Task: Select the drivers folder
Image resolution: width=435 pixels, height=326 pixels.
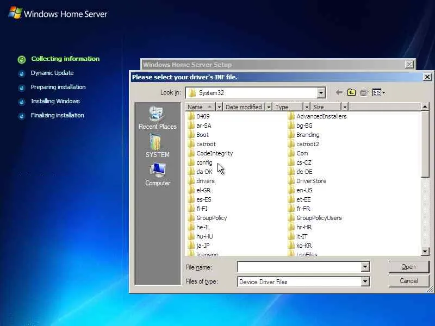Action: tap(201, 181)
